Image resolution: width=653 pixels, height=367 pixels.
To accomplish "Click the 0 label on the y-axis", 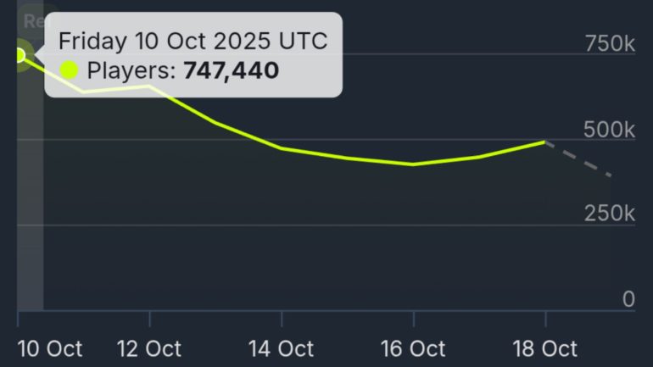I will [x=628, y=298].
